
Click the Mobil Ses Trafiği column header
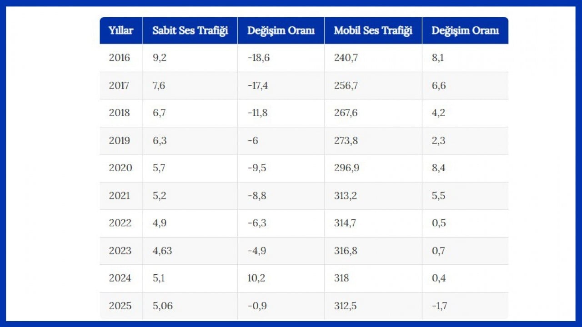pyautogui.click(x=373, y=31)
